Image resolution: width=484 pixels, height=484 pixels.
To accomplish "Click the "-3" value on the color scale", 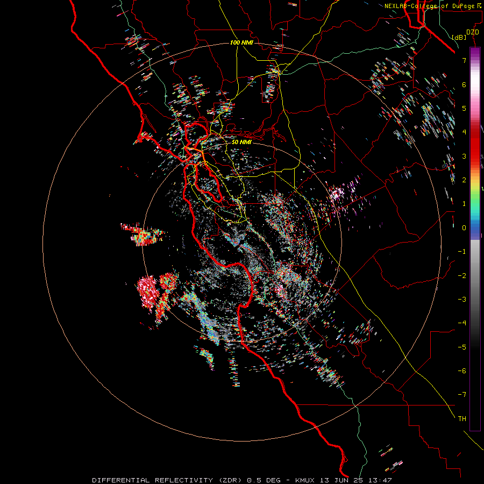I will click(462, 300).
